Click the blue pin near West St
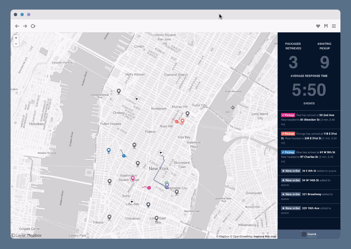 (x=109, y=150)
